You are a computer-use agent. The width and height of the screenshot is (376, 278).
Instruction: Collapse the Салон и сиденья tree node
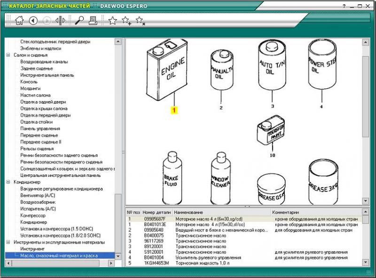click(x=8, y=55)
